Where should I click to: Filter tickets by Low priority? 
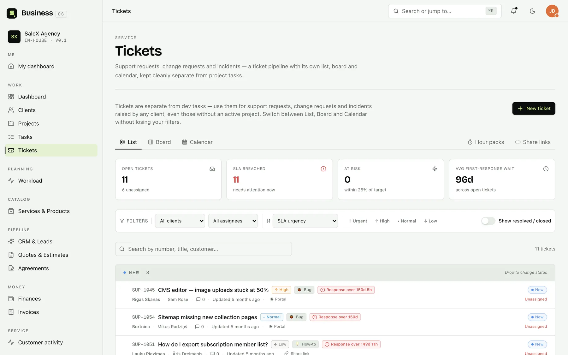(x=430, y=221)
